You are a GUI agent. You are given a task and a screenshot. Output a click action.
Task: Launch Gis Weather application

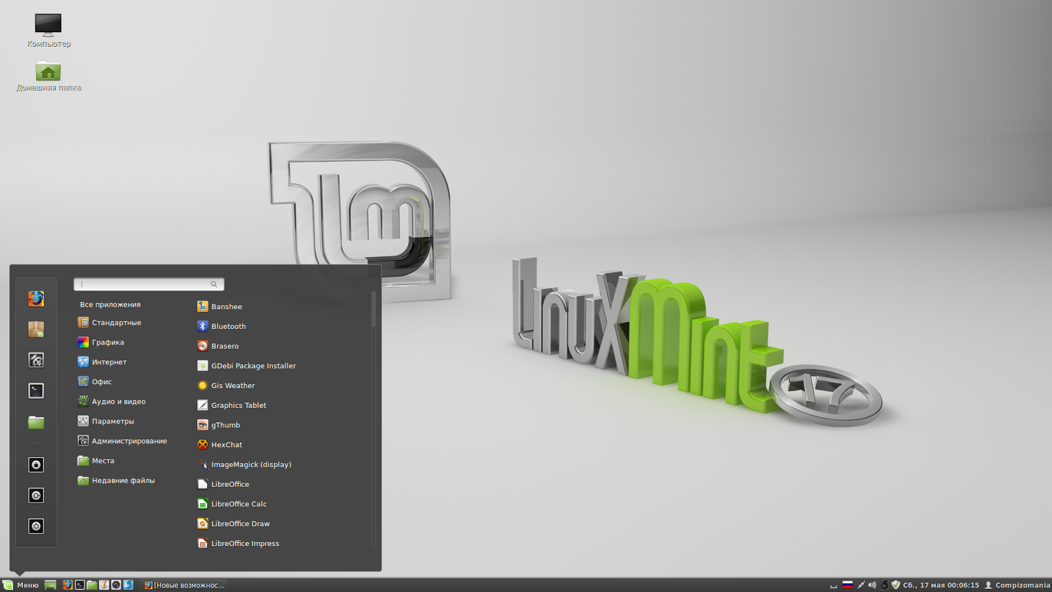tap(226, 385)
